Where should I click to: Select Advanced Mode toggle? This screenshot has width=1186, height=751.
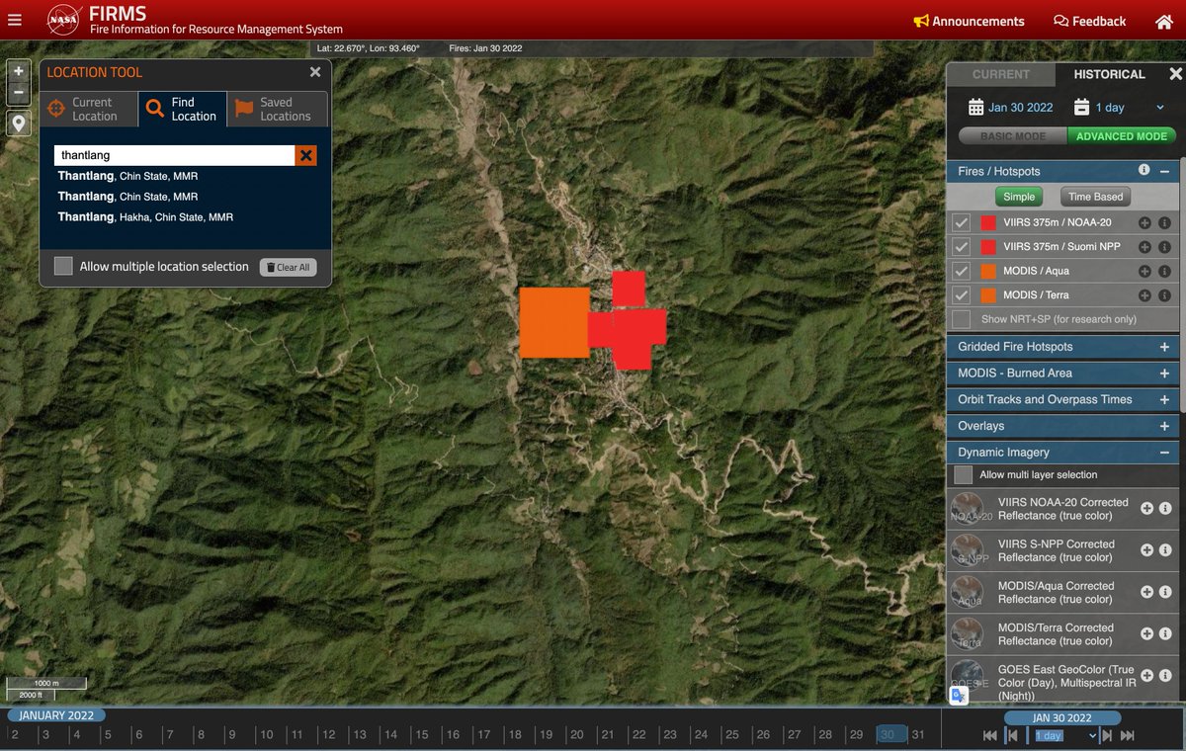[x=1122, y=136]
